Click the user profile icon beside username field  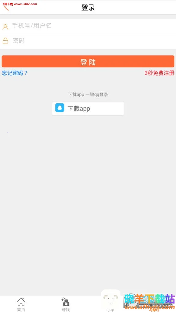(x=5, y=27)
